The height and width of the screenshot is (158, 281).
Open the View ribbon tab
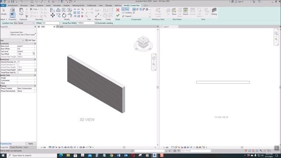coord(101,6)
